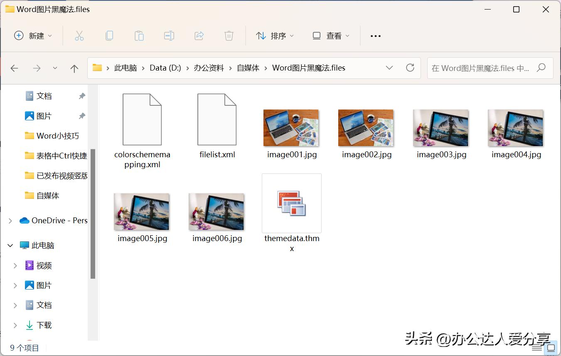Click the Paste icon in the toolbar

139,36
